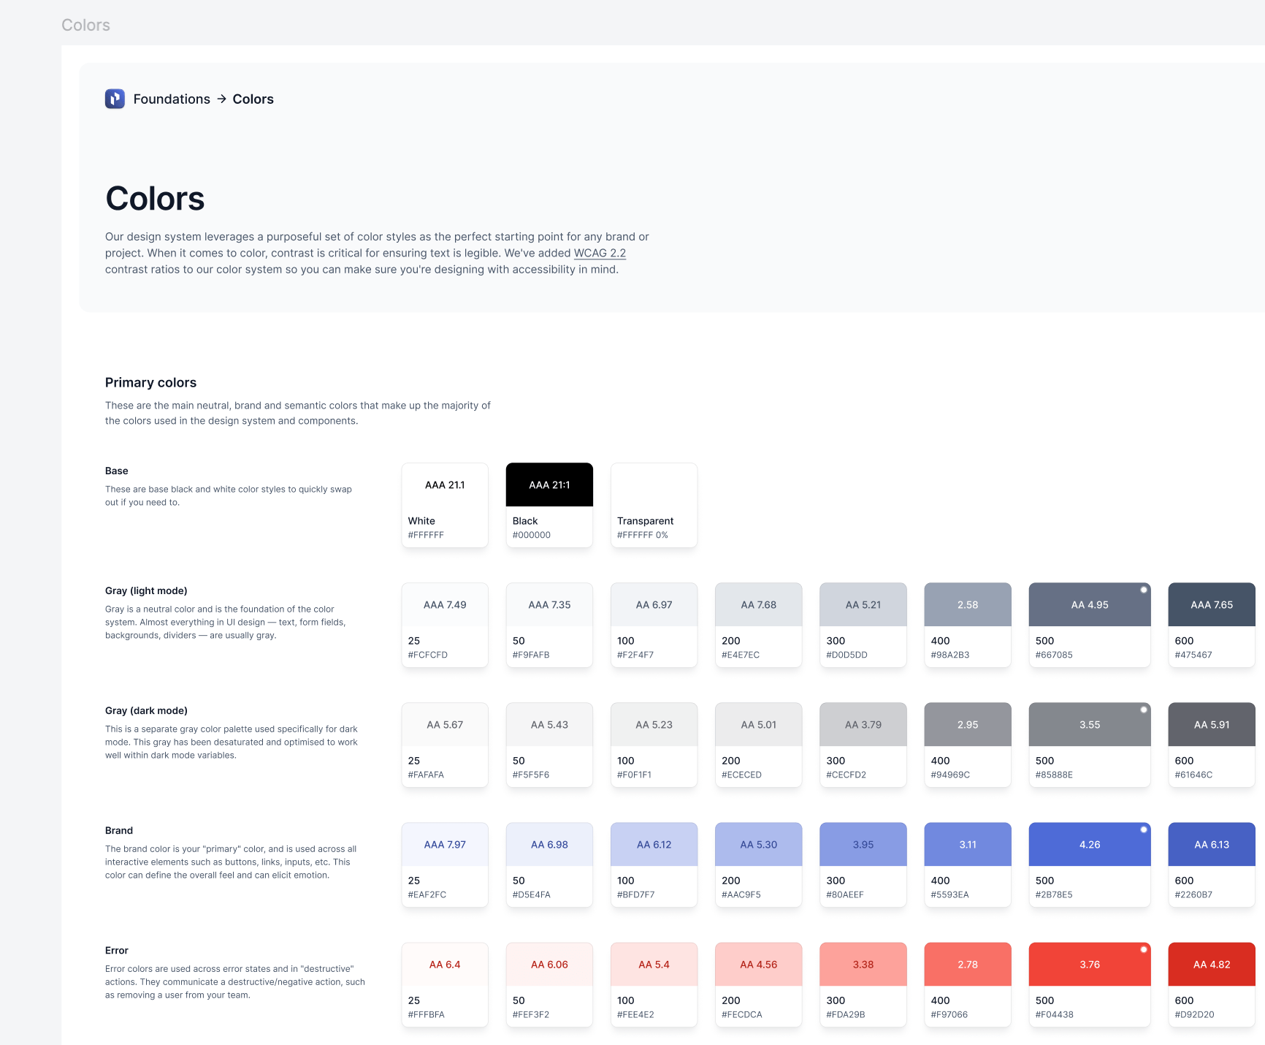Select brand swatch #D5E4FA

(x=549, y=864)
